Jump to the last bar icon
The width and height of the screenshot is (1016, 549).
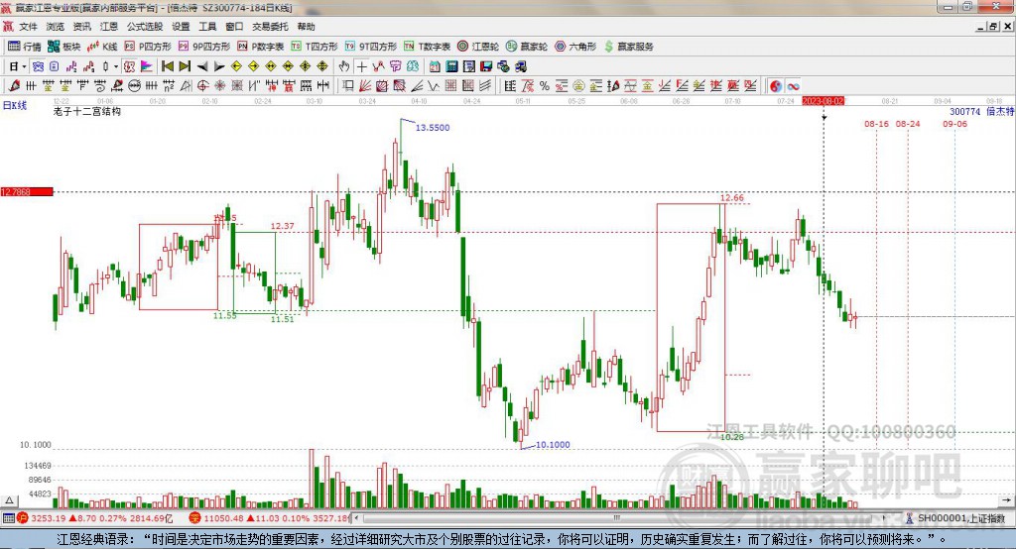coord(185,66)
